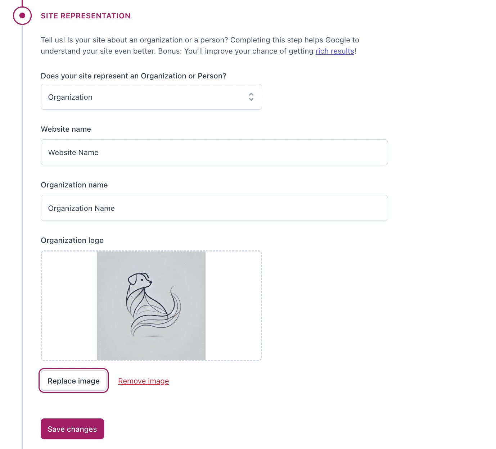Click the Website name field label
This screenshot has width=496, height=449.
66,129
